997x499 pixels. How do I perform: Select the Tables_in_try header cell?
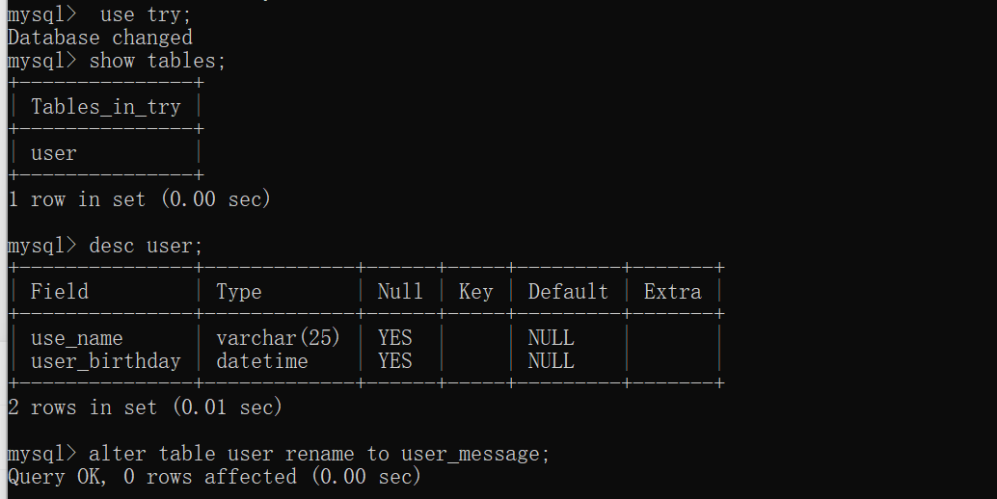tap(105, 107)
